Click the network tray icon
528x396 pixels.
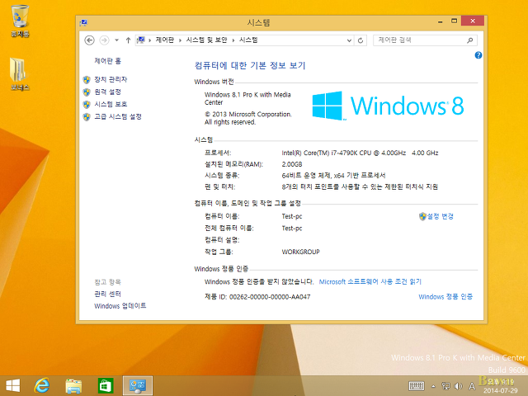click(x=445, y=386)
